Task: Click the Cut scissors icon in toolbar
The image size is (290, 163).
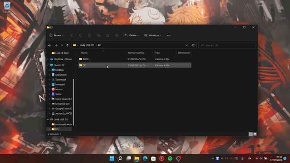Action: click(x=72, y=35)
